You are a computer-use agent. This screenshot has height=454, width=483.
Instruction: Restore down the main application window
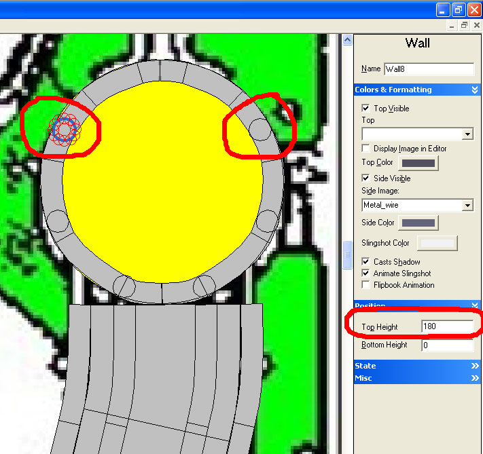tap(459, 10)
